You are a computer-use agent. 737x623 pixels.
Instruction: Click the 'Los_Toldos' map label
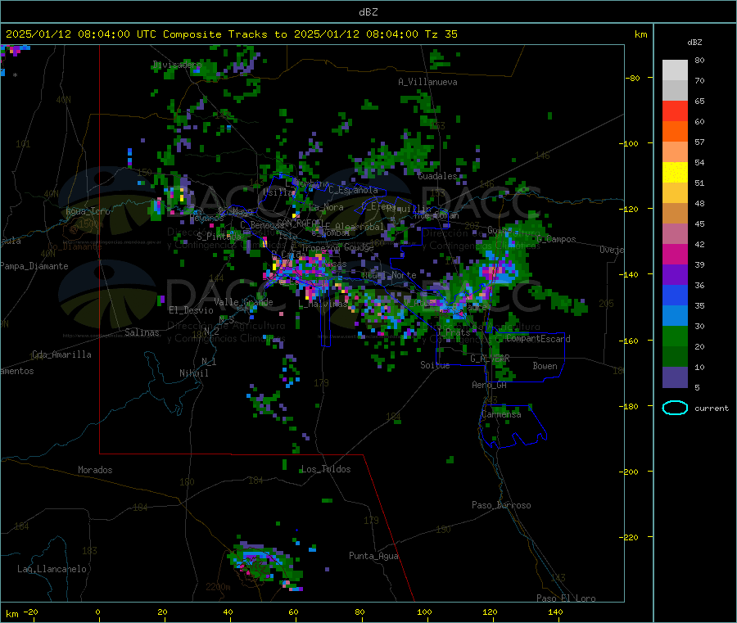pyautogui.click(x=326, y=469)
